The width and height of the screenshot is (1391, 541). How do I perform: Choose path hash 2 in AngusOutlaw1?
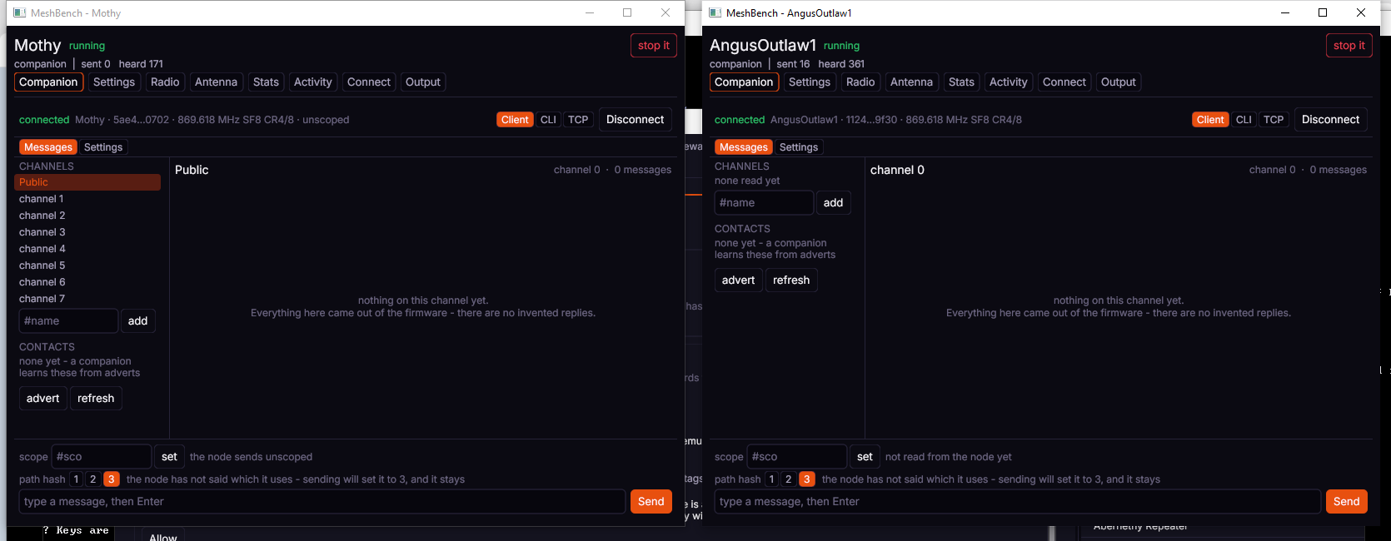point(789,479)
